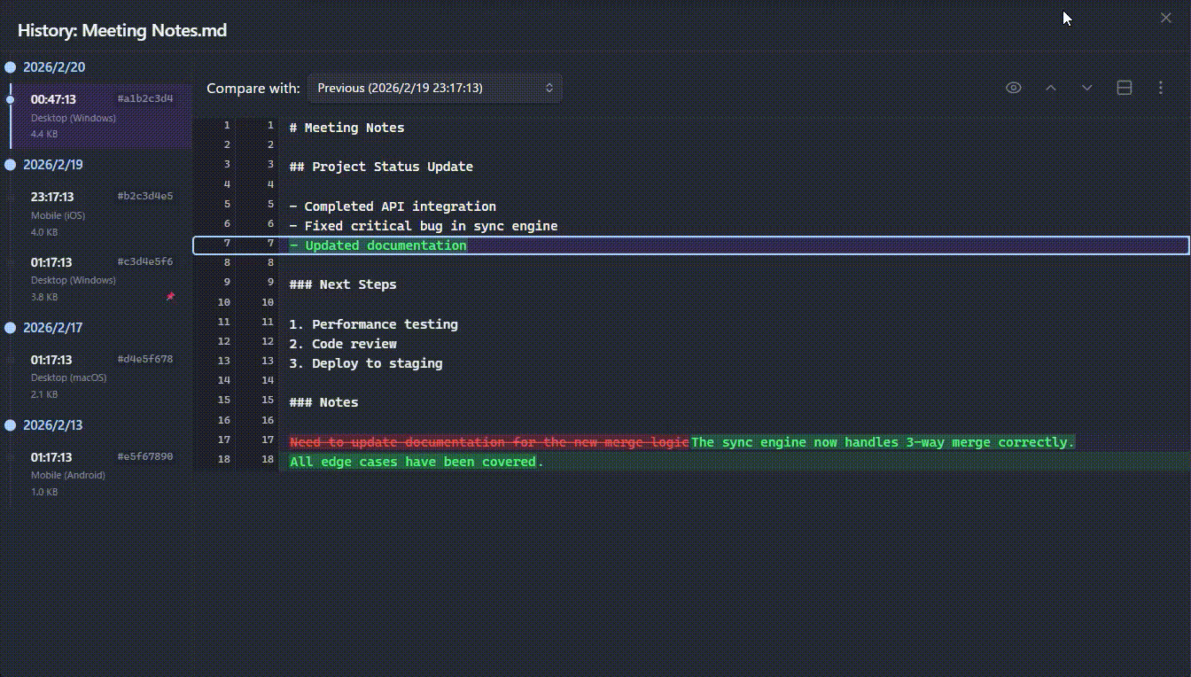
Task: Click the "History: Meeting Notes.md" title
Action: [122, 30]
